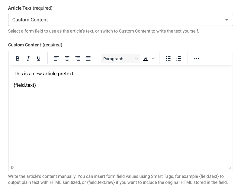Expand text color options chevron
The height and width of the screenshot is (192, 241).
point(153,58)
